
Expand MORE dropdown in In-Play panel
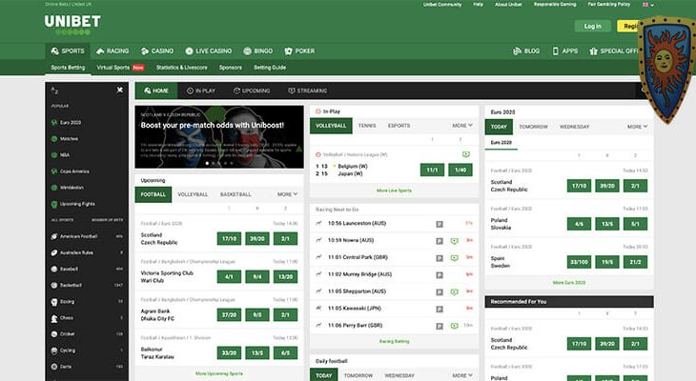(x=462, y=126)
